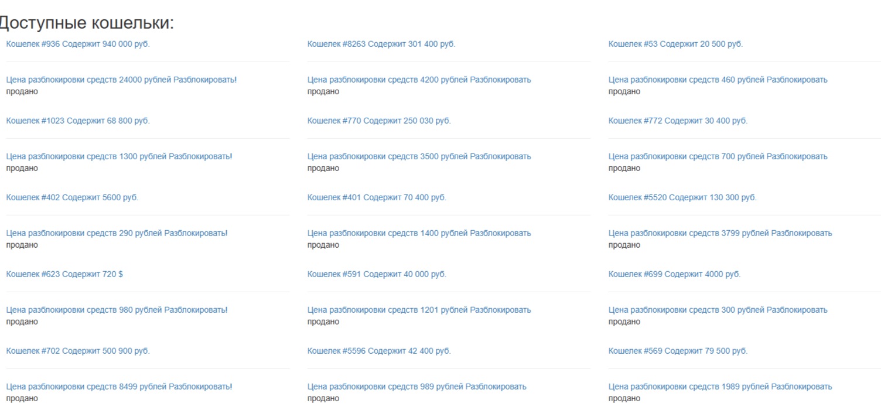
Task: Select wallet #53 containing 20 500 руб.
Action: (675, 44)
